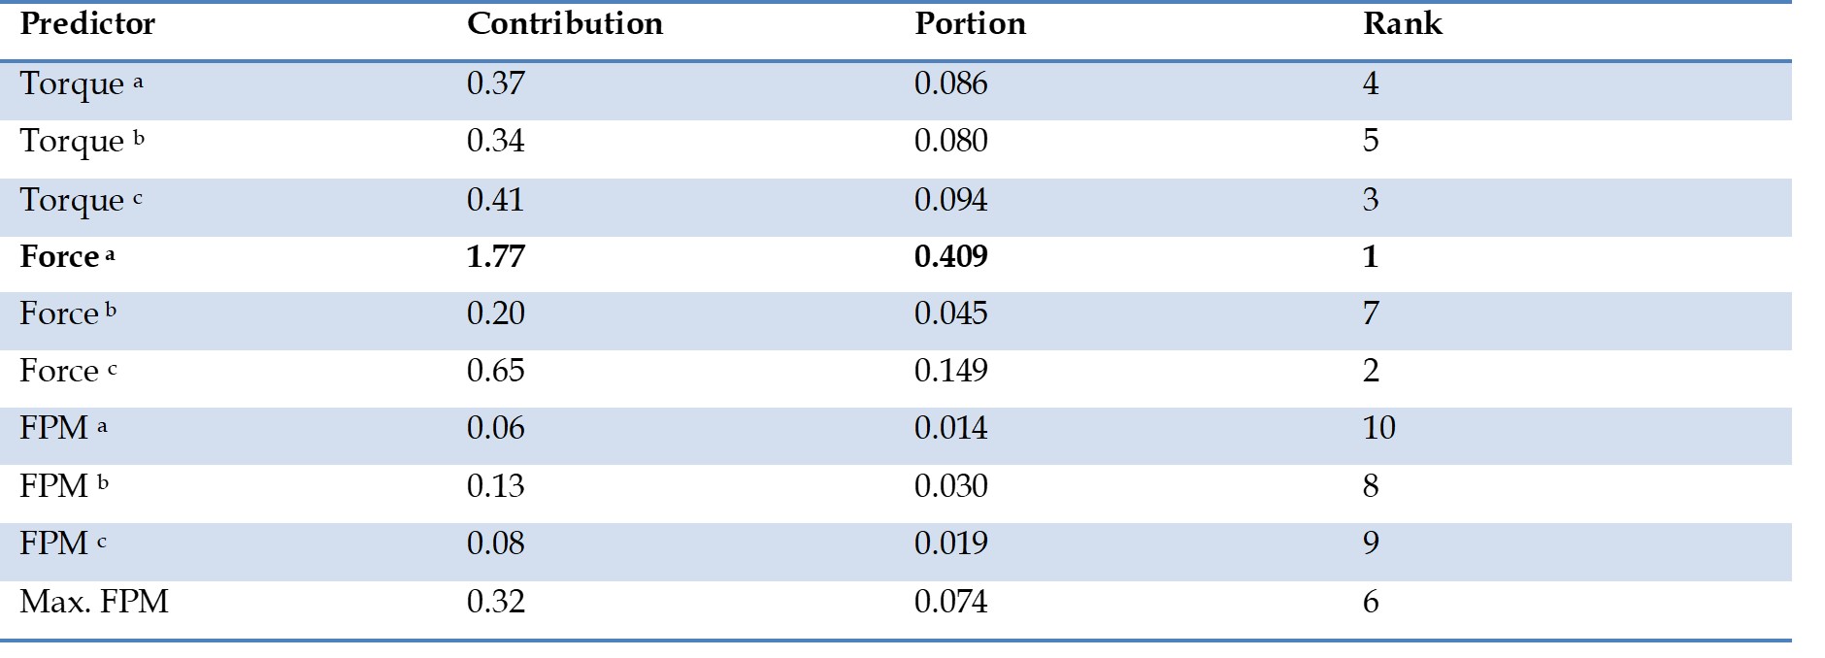Click portion value 0.149 for Force c

tap(950, 371)
